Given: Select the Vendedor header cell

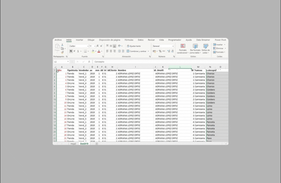Looking at the screenshot, I should tap(84, 70).
